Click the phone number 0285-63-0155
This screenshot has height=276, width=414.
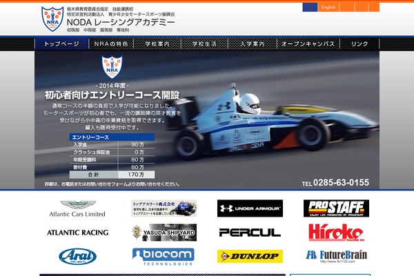pyautogui.click(x=341, y=182)
